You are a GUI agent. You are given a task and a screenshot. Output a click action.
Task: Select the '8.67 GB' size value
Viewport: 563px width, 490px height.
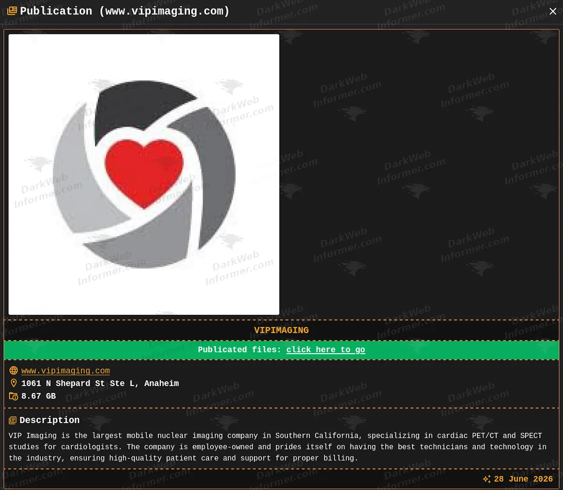[x=38, y=396]
